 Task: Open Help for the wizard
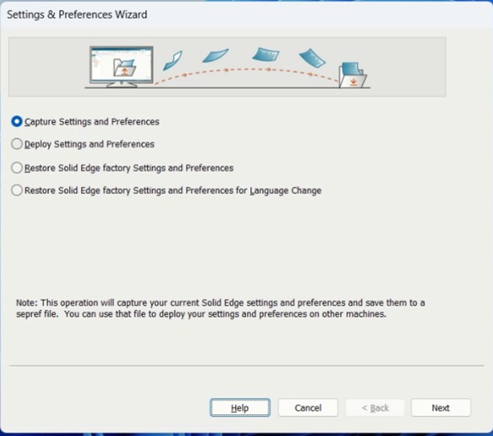pos(240,408)
